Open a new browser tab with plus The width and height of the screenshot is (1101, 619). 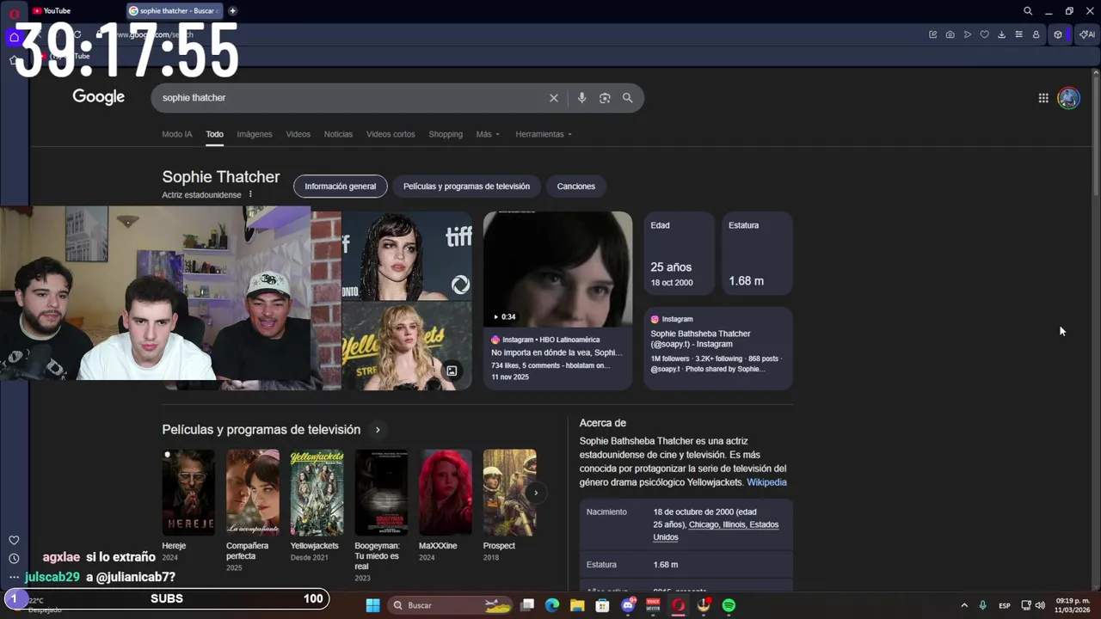pos(232,11)
